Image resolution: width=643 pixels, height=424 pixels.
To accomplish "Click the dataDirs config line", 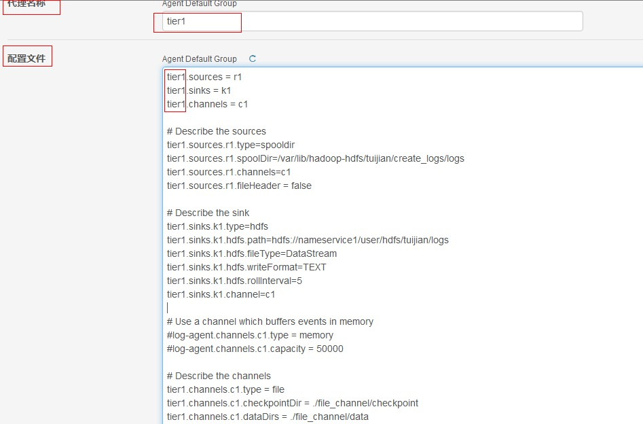I will click(x=268, y=417).
